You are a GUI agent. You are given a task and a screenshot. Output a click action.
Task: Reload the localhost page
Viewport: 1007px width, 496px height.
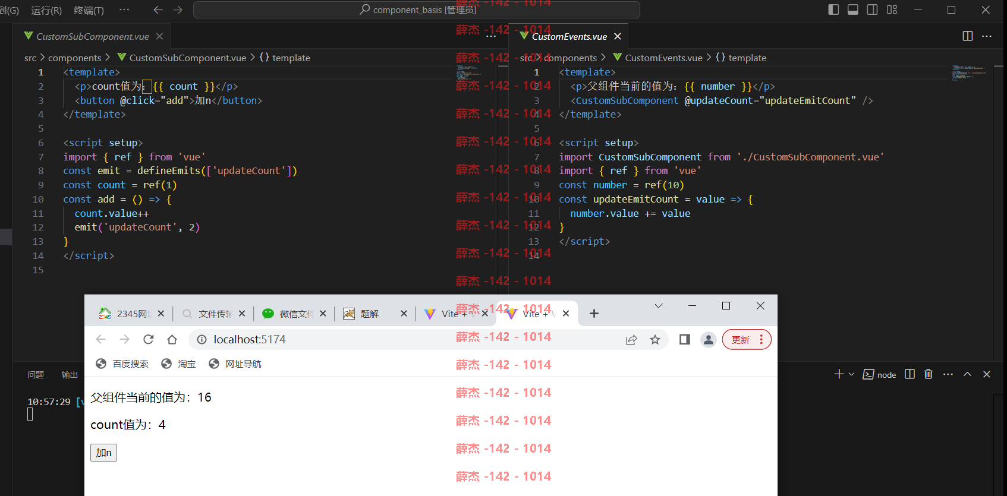click(149, 339)
